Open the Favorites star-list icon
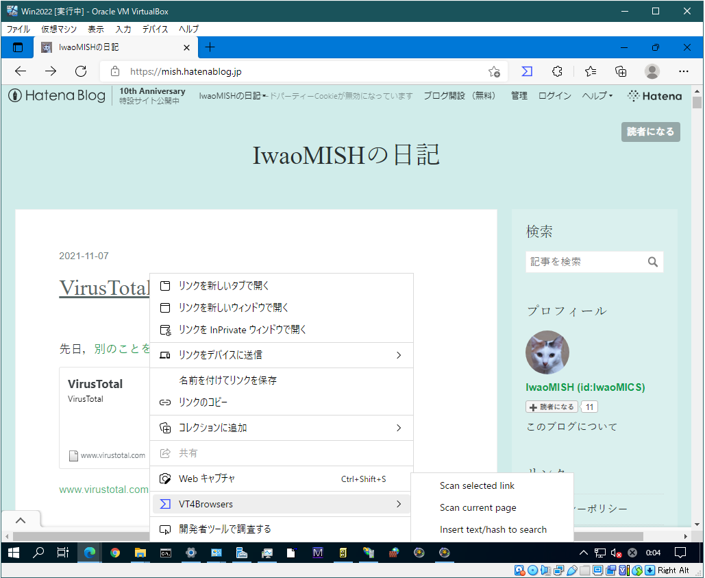The width and height of the screenshot is (705, 578). (591, 71)
